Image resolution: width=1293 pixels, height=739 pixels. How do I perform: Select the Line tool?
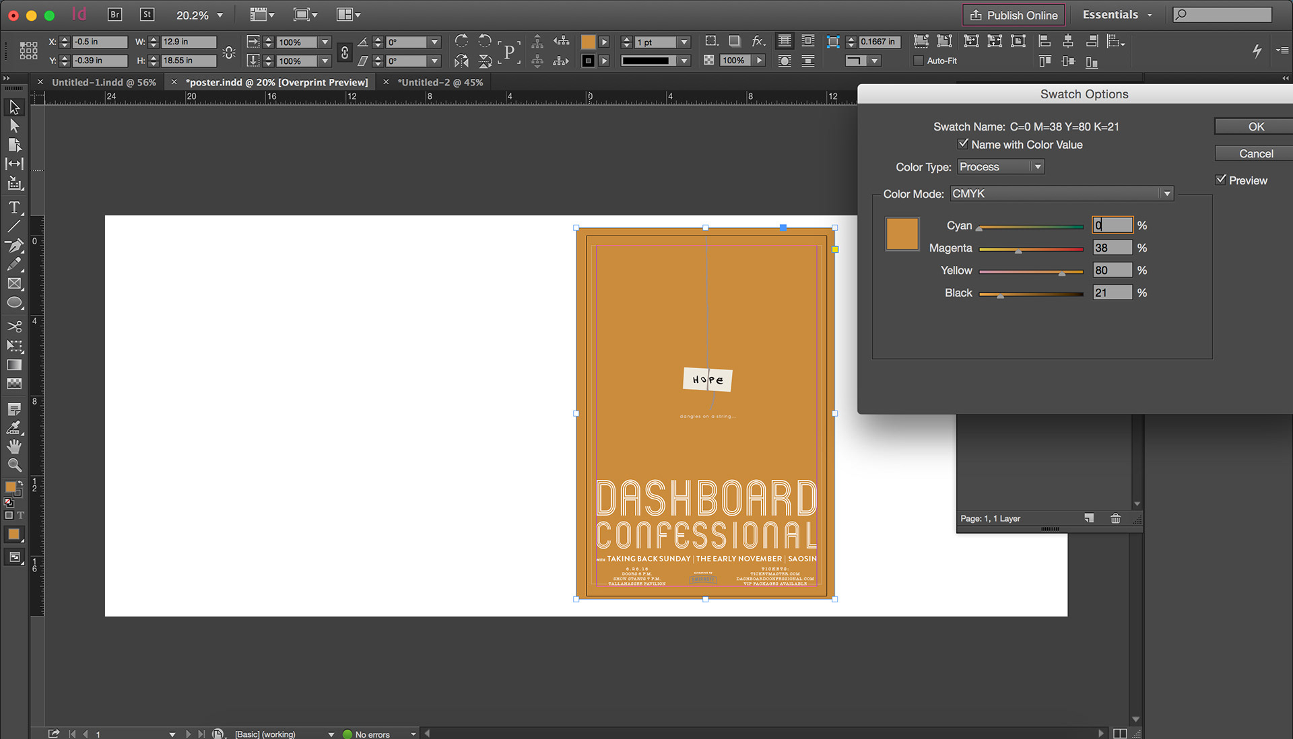[x=14, y=226]
